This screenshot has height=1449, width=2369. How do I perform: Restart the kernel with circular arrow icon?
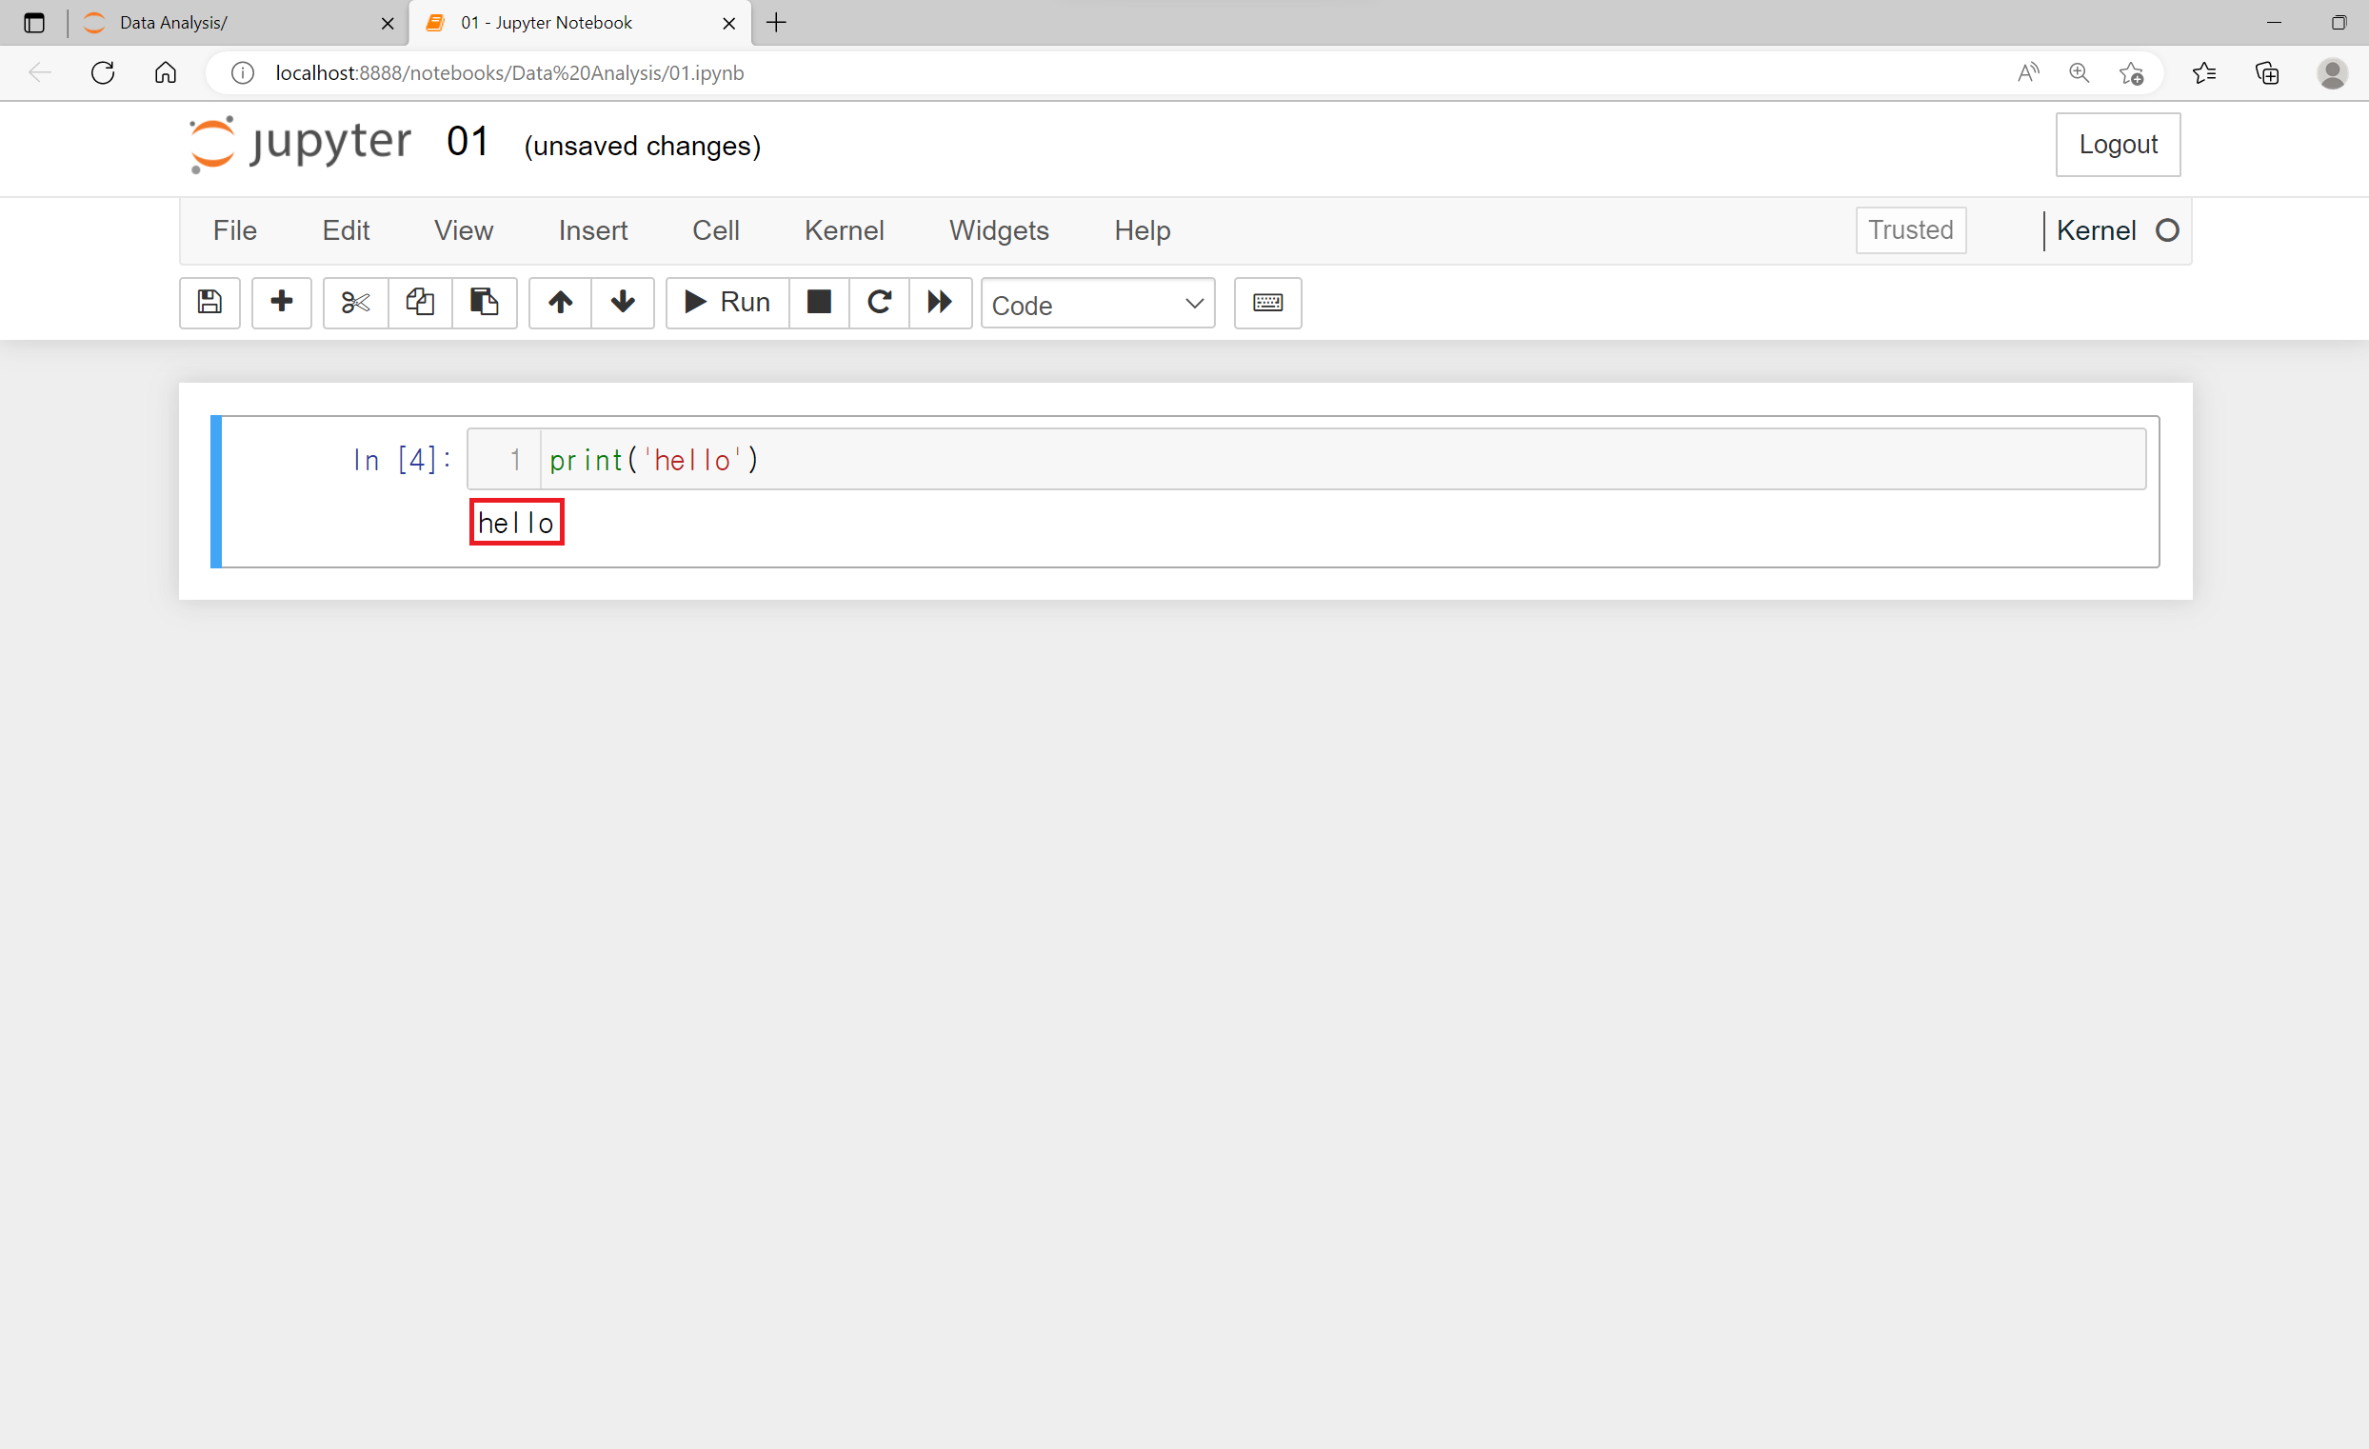tap(880, 303)
